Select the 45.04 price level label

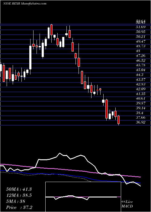[x=140, y=70]
